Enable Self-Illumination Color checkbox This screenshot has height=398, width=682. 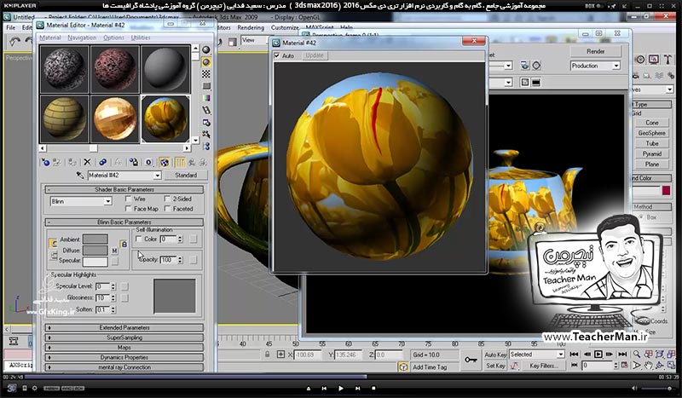(138, 239)
